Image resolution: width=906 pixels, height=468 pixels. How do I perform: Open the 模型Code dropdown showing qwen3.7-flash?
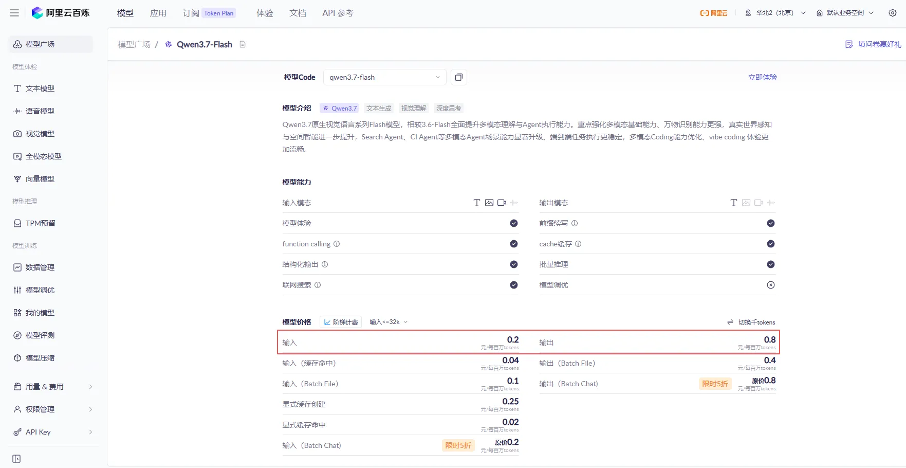pyautogui.click(x=385, y=77)
